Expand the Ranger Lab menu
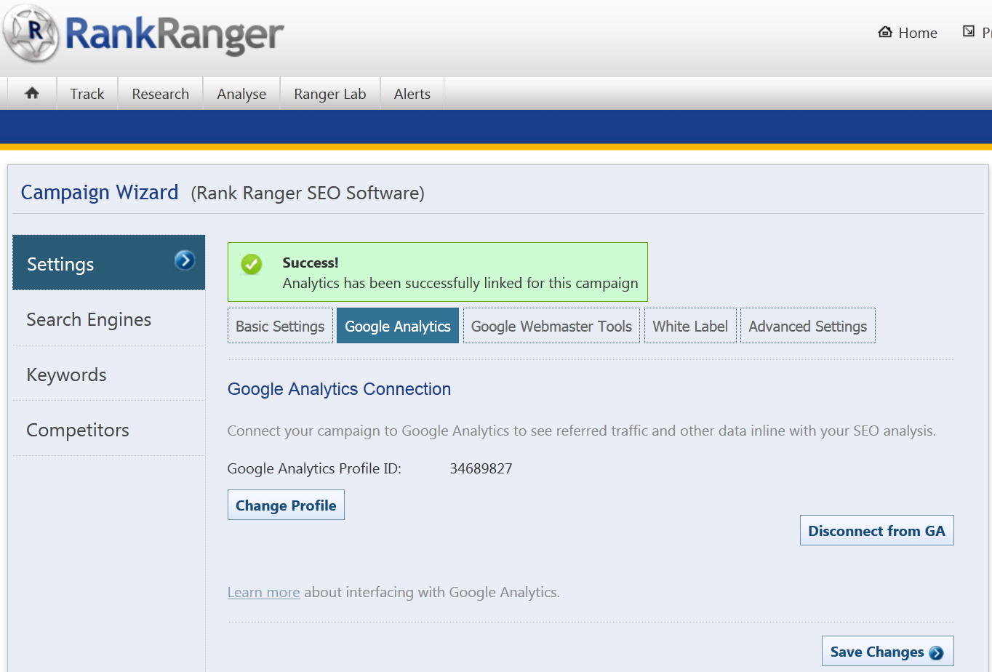The image size is (992, 672). 329,94
